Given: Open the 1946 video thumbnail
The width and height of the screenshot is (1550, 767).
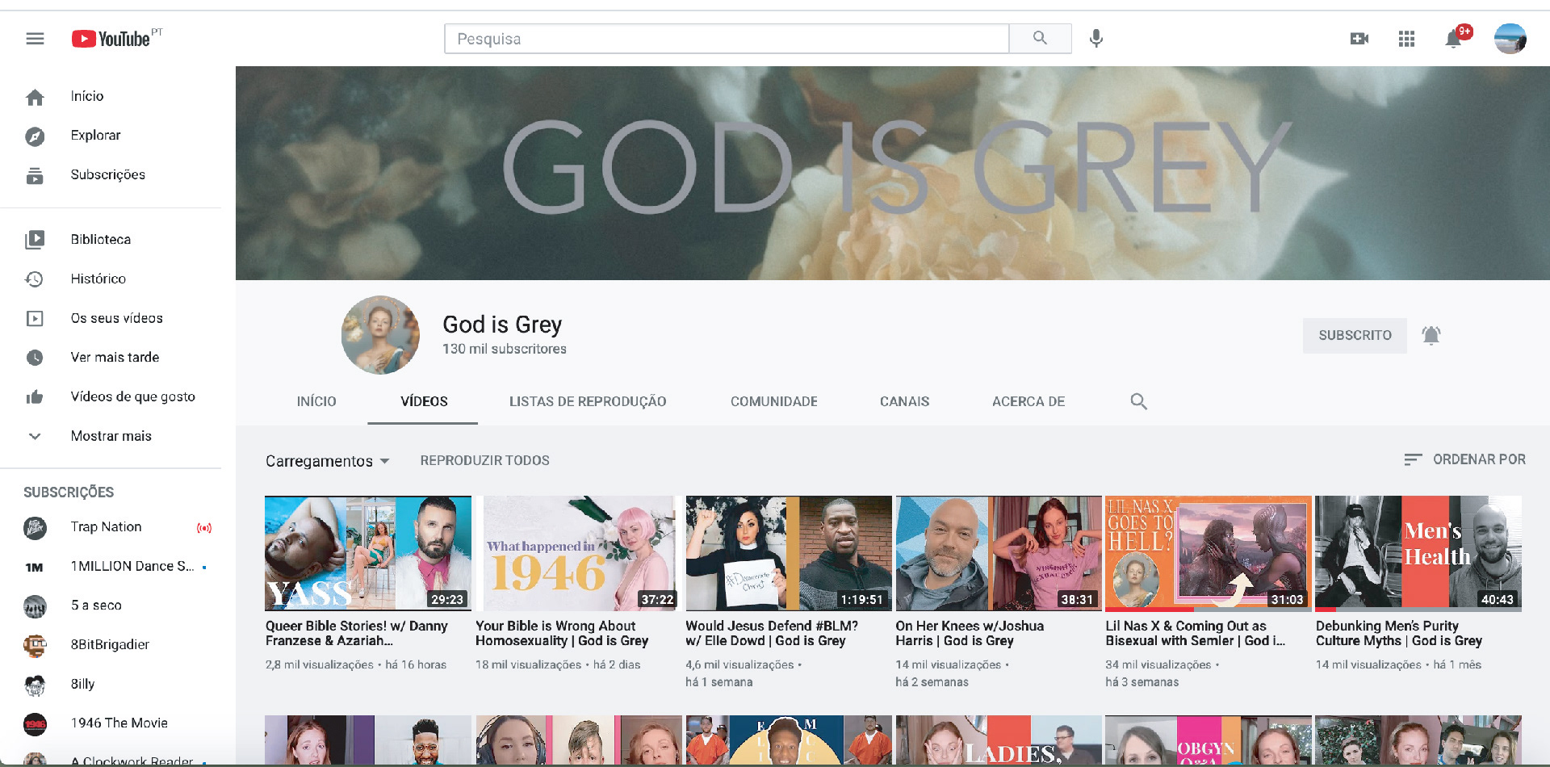Looking at the screenshot, I should click(x=579, y=553).
